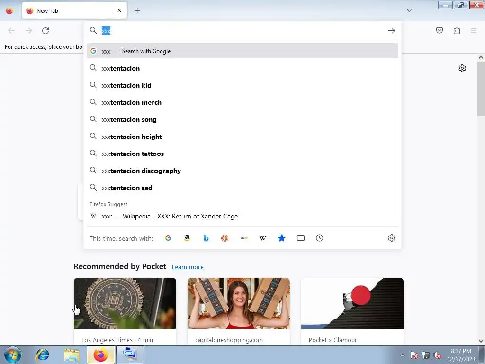Open new tab page personalize gear
This screenshot has width=485, height=364.
[x=462, y=68]
